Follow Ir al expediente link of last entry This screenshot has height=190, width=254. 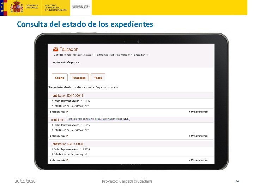pyautogui.click(x=58, y=160)
